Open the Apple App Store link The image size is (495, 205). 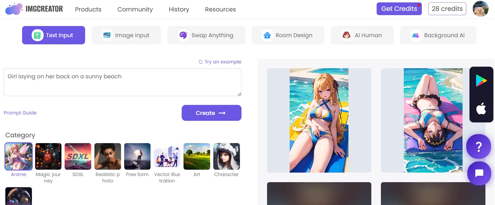pyautogui.click(x=481, y=108)
